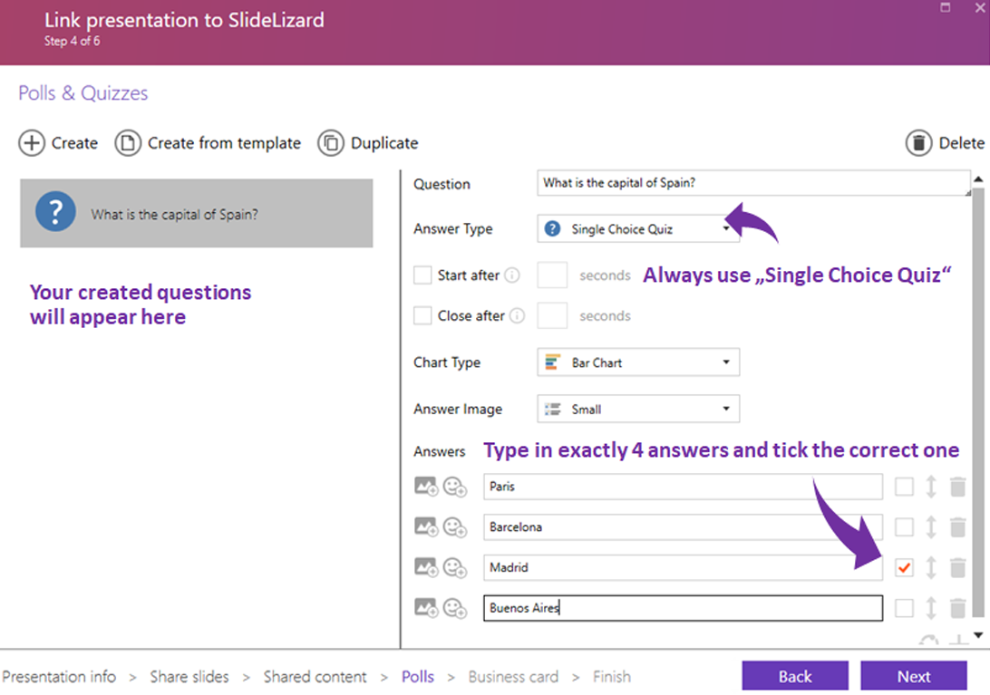Click the Question text field
990x695 pixels.
tap(754, 183)
